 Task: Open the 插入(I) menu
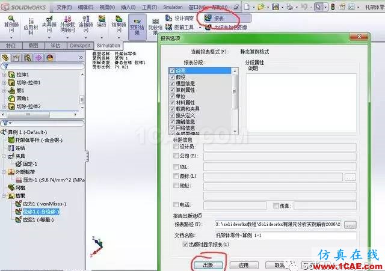[128, 7]
